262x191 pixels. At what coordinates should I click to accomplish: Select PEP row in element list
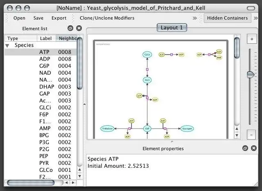click(x=41, y=156)
